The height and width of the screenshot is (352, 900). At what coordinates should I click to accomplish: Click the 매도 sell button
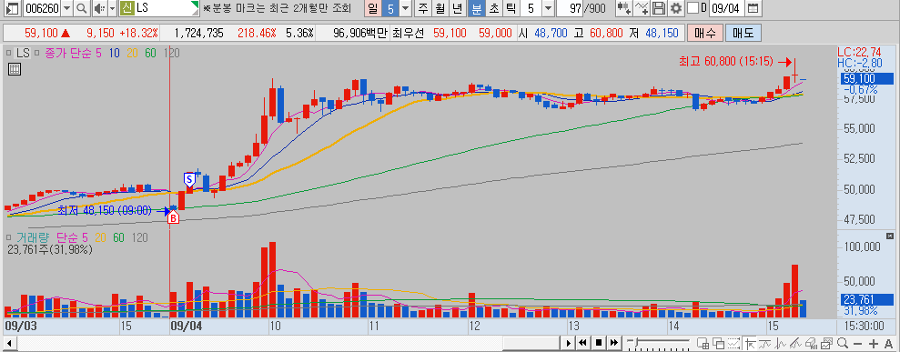point(743,33)
